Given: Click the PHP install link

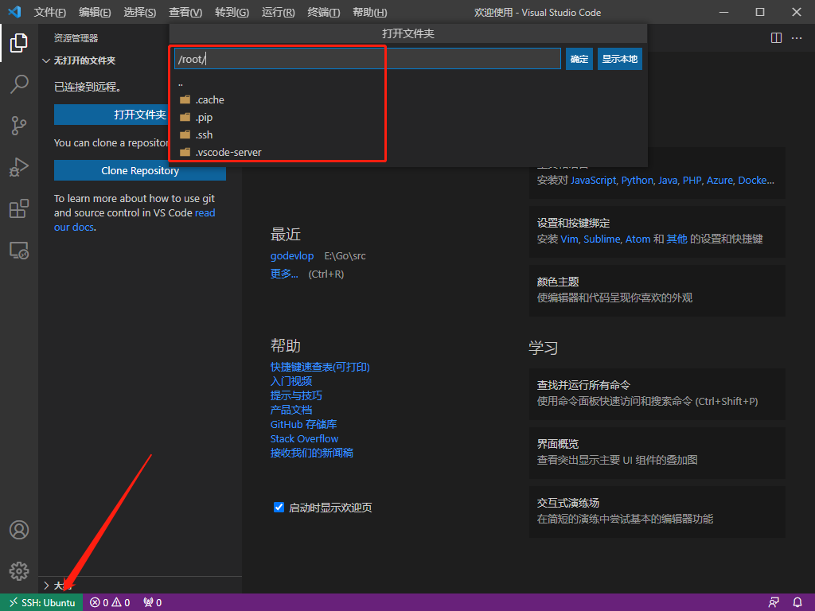Looking at the screenshot, I should [692, 181].
